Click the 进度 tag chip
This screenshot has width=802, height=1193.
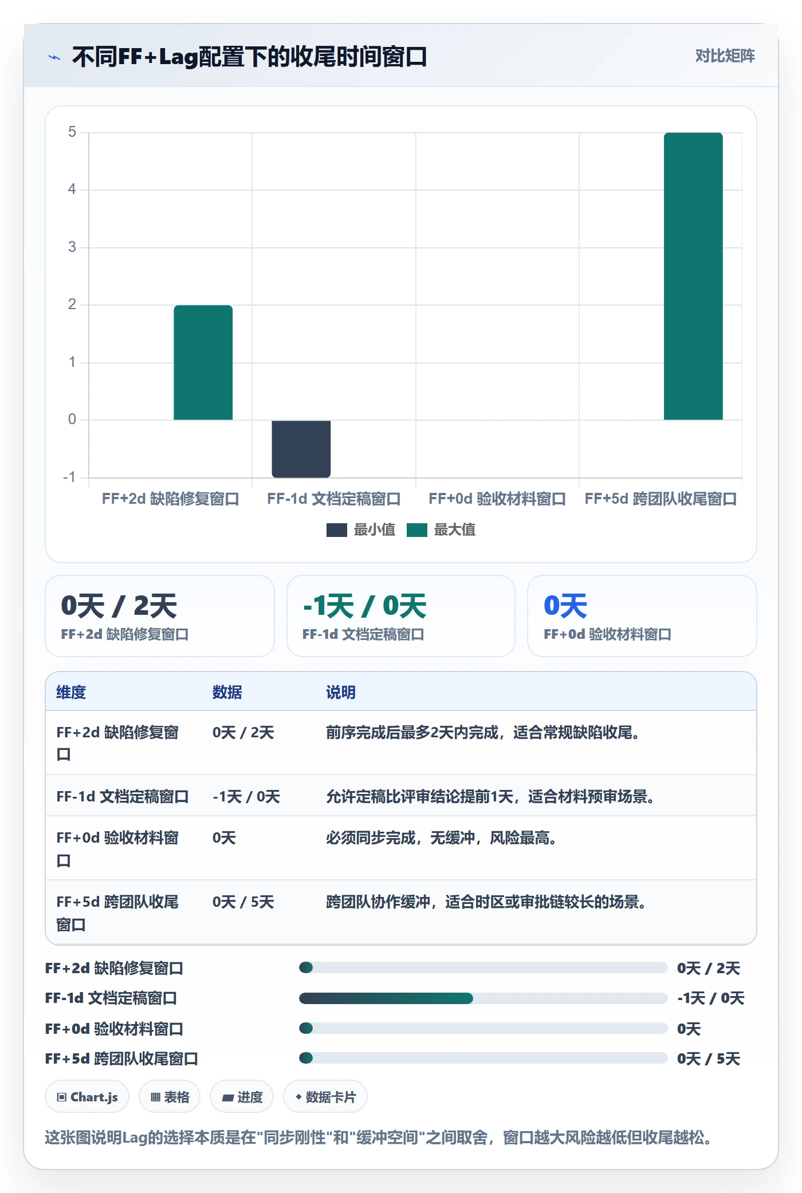point(242,1097)
